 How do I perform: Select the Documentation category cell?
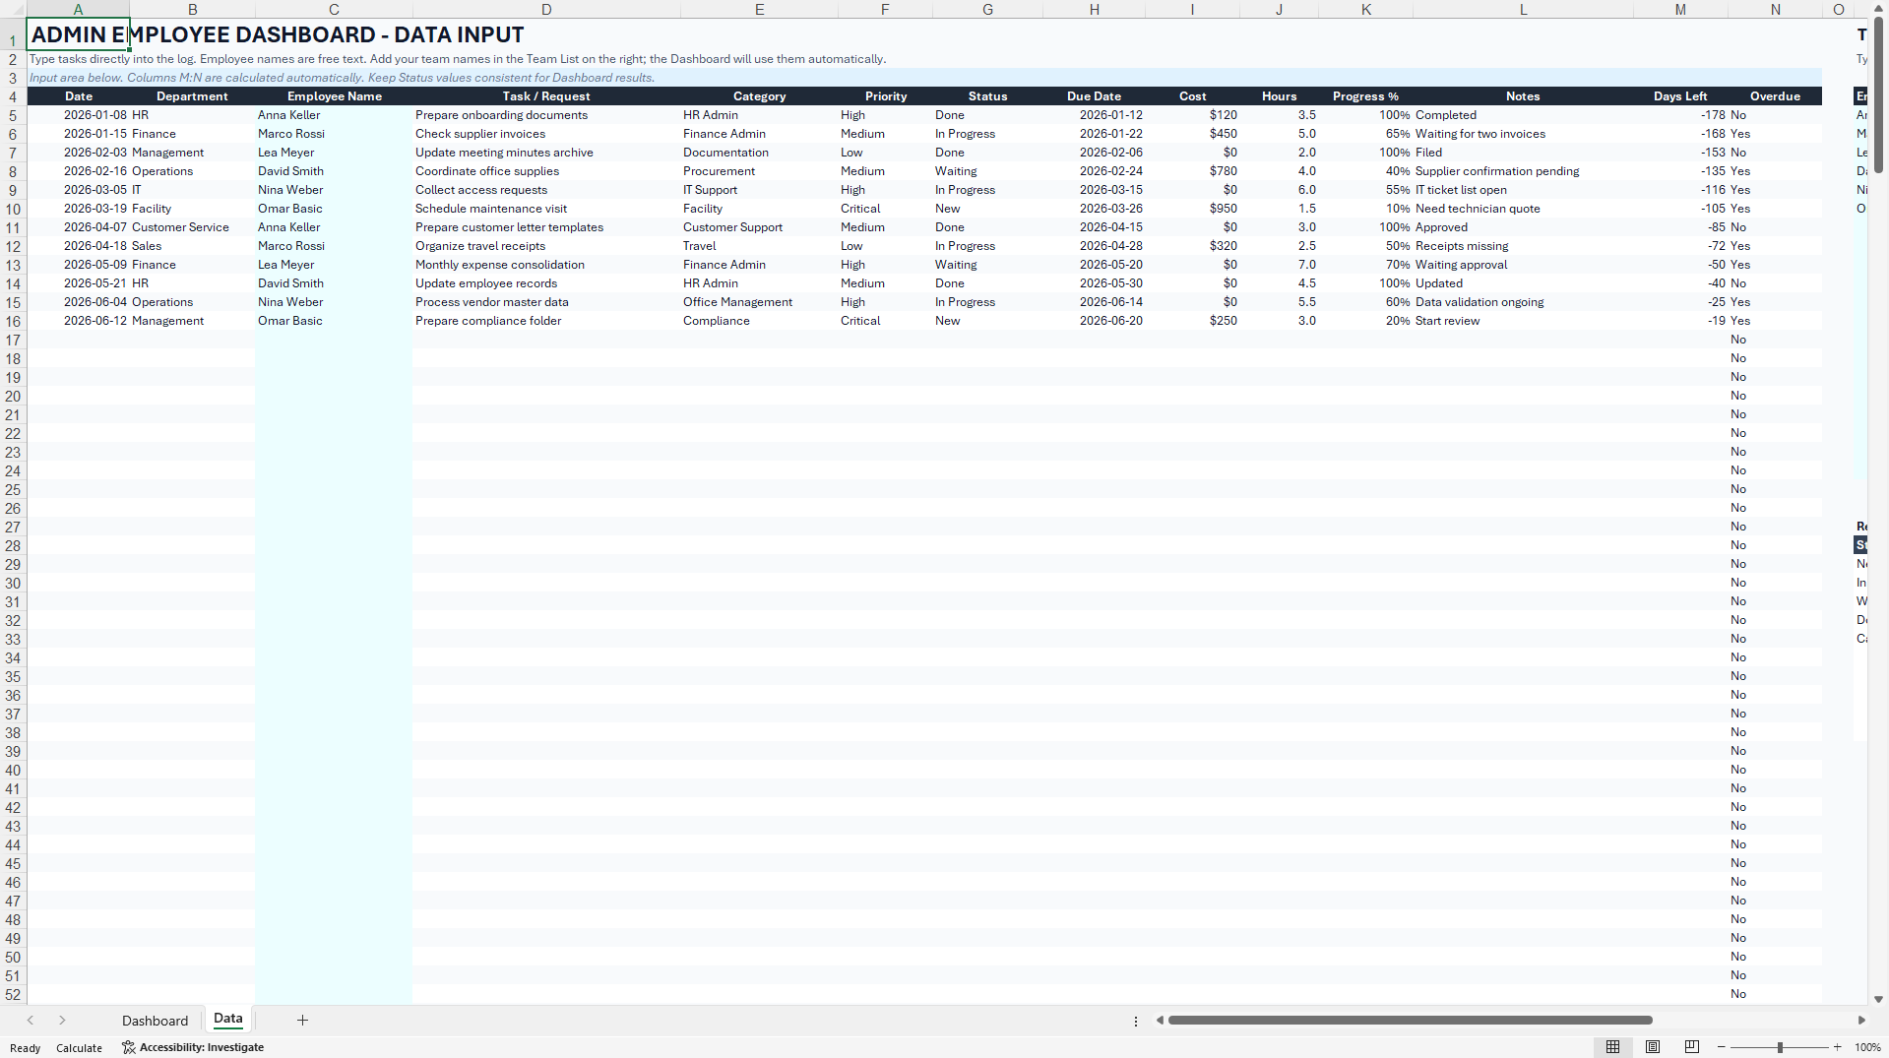coord(759,153)
